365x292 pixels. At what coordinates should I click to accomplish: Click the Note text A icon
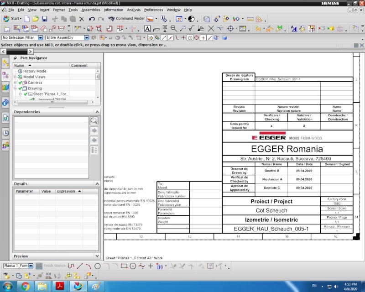point(147,29)
